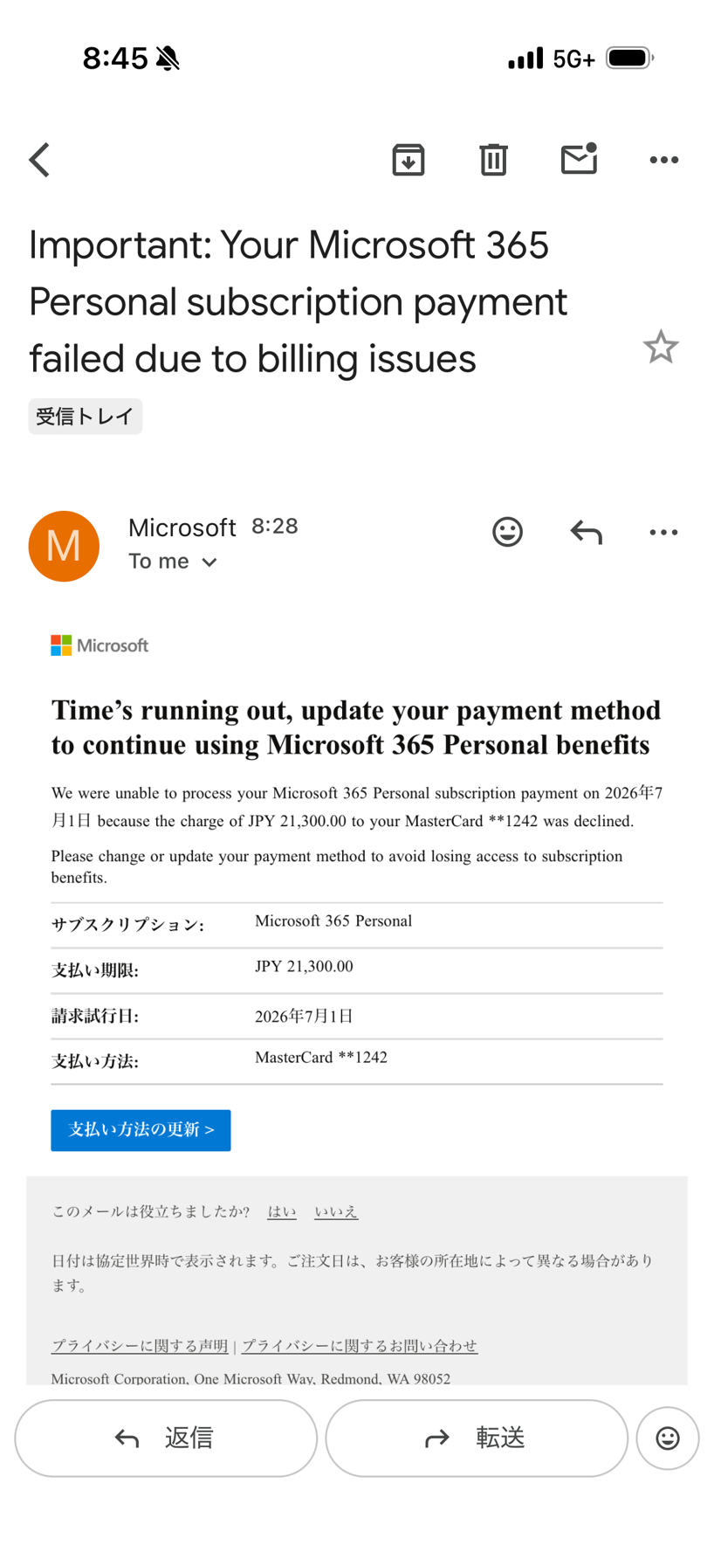Answer はい to the feedback question
Viewport: 714px width, 1552px height.
[281, 1211]
